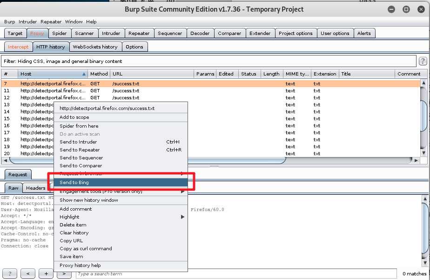Click the horizontal scrollbar left arrow

pos(5,160)
